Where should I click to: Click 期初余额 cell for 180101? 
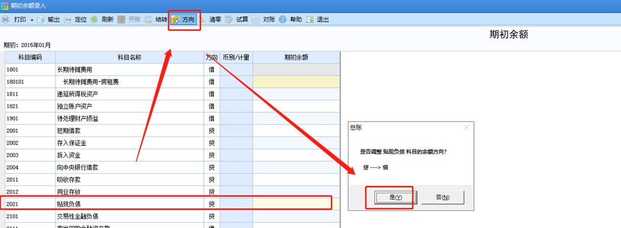point(296,82)
